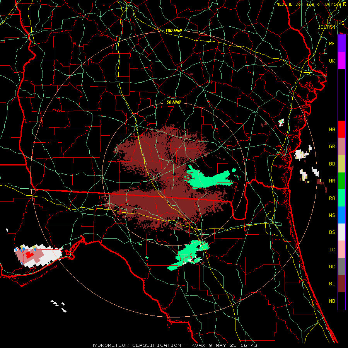Click the GR legend label
The image size is (348, 348).
(x=332, y=147)
